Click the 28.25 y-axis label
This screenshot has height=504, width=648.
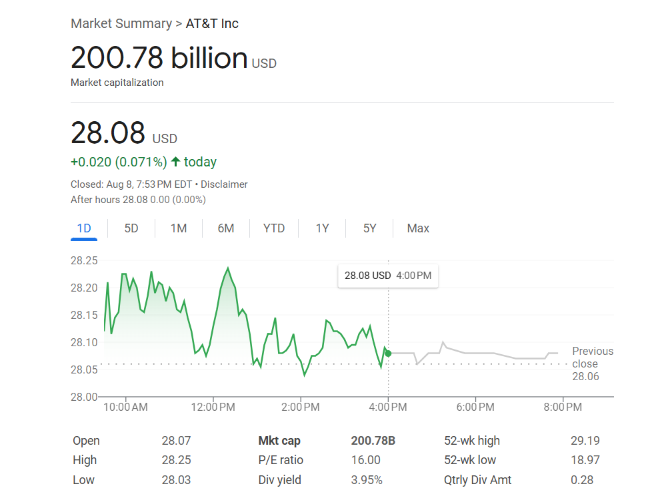pyautogui.click(x=84, y=260)
